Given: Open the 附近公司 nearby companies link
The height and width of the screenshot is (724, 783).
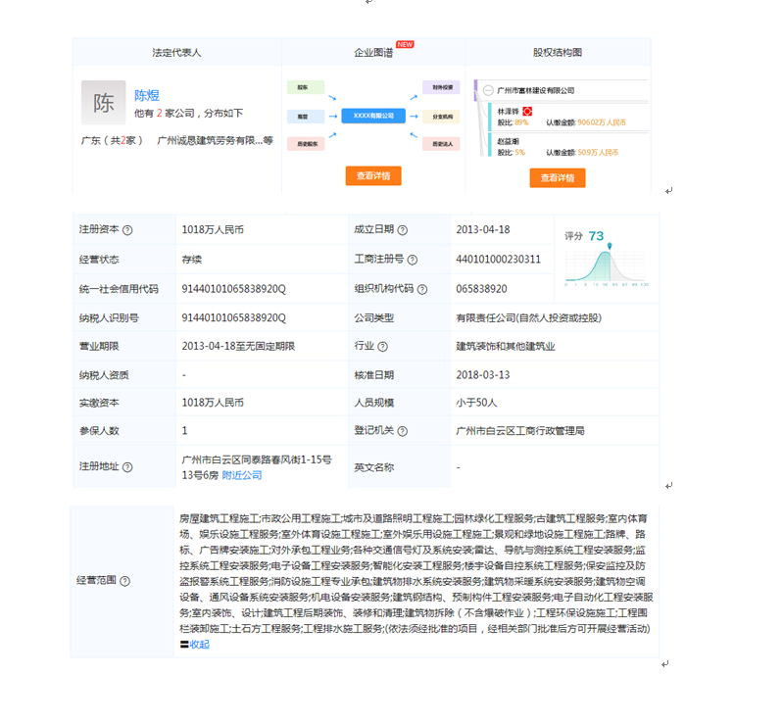Looking at the screenshot, I should point(241,475).
